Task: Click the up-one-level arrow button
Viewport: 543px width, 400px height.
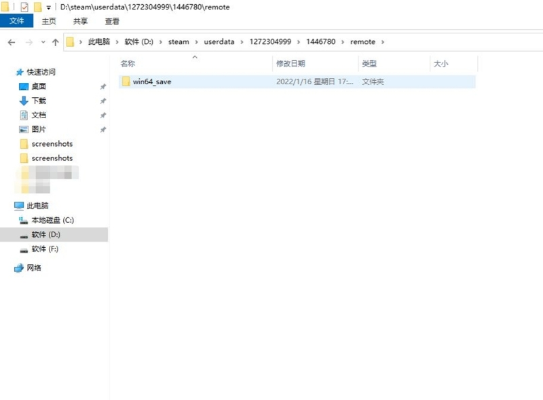Action: [55, 42]
